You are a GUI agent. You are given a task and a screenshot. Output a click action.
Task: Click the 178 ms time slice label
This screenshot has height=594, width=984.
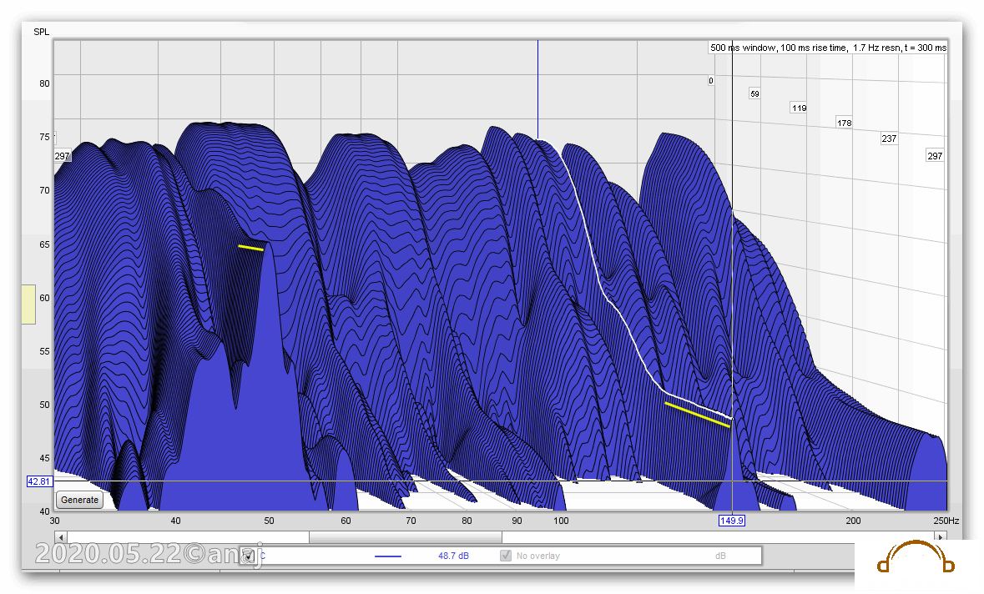click(x=844, y=123)
